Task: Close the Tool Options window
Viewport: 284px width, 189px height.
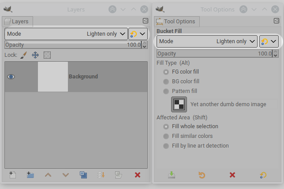Action: pyautogui.click(x=275, y=9)
